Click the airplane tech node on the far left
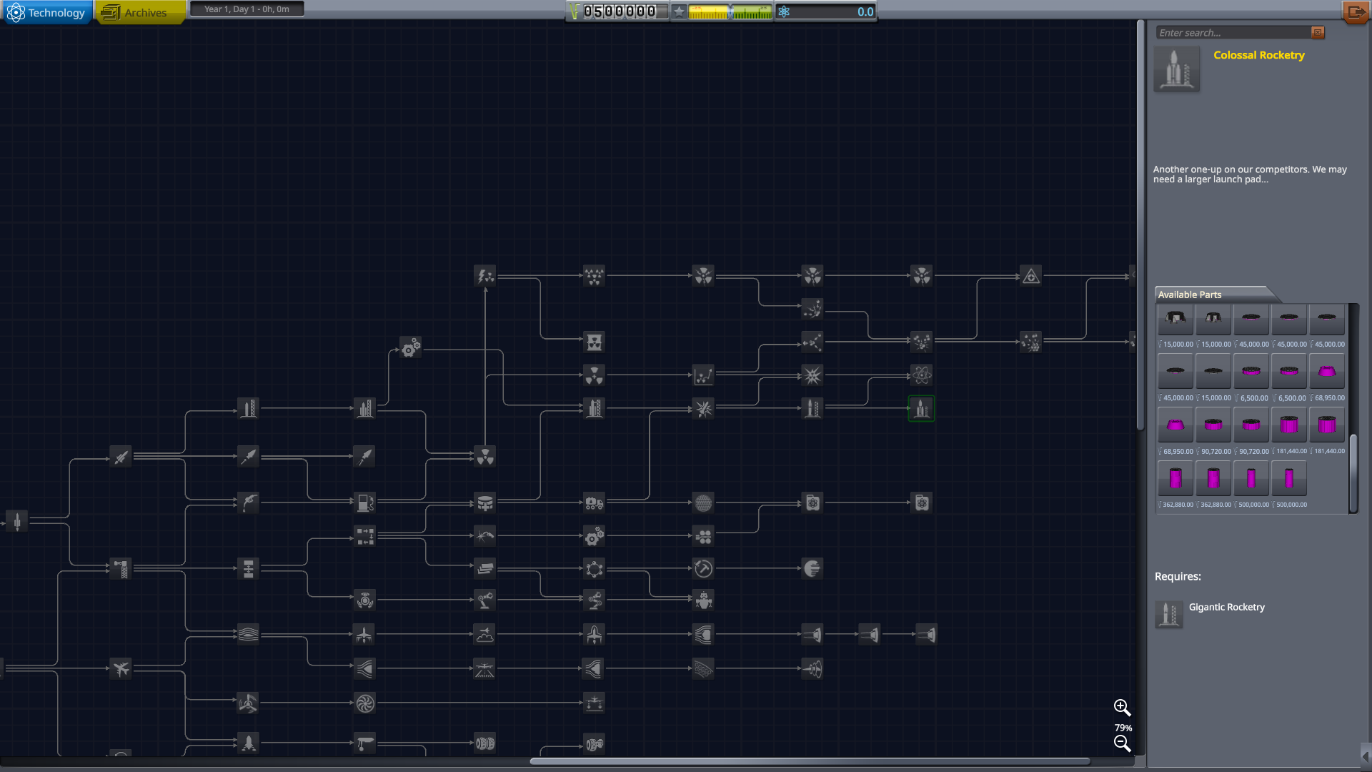Screen dimensions: 1372x772 [121, 669]
